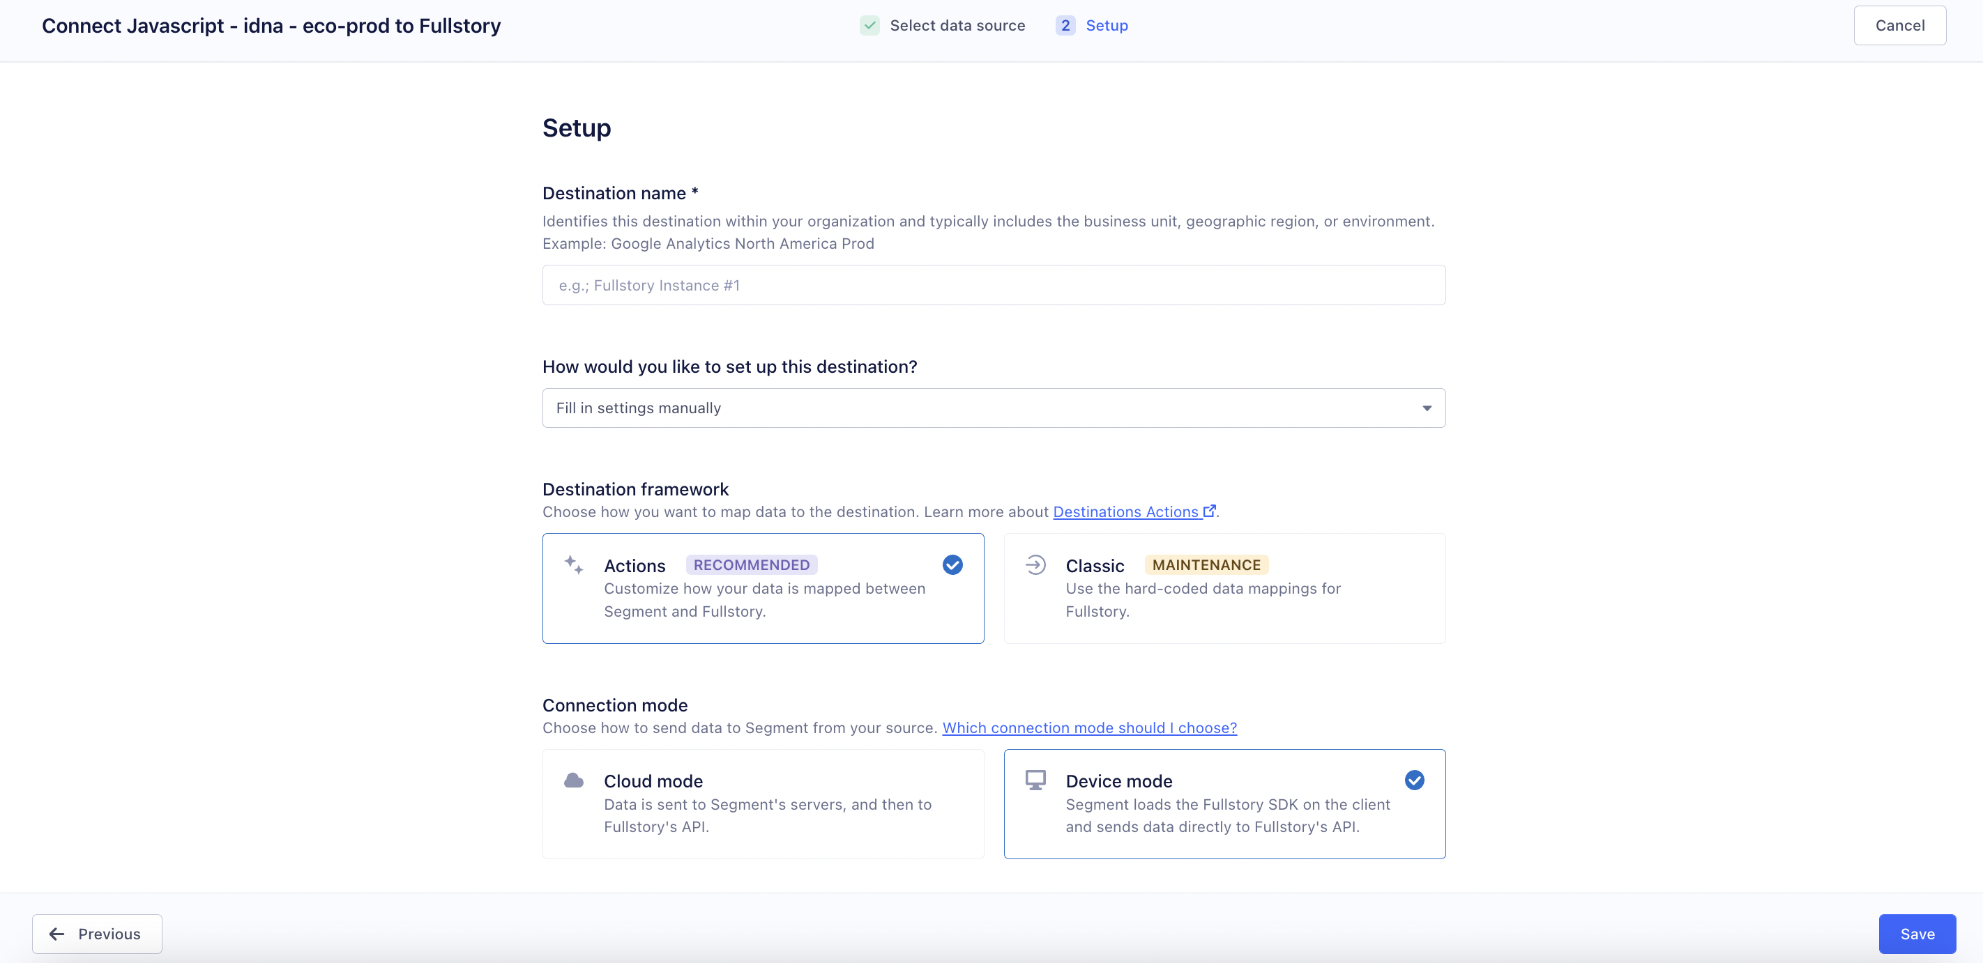Click the external link icon beside Destinations Actions

click(1209, 511)
